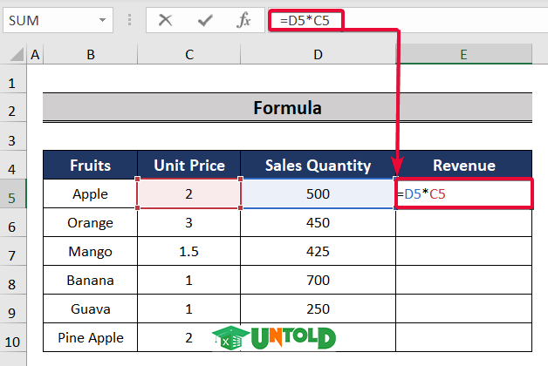Click the Sales Quantity cell with 450
The image size is (548, 366).
click(319, 223)
